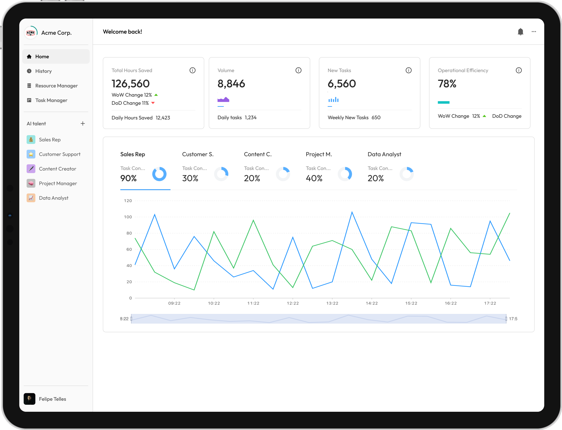This screenshot has height=430, width=562.
Task: Click the info icon on Volume card
Action: [x=298, y=70]
